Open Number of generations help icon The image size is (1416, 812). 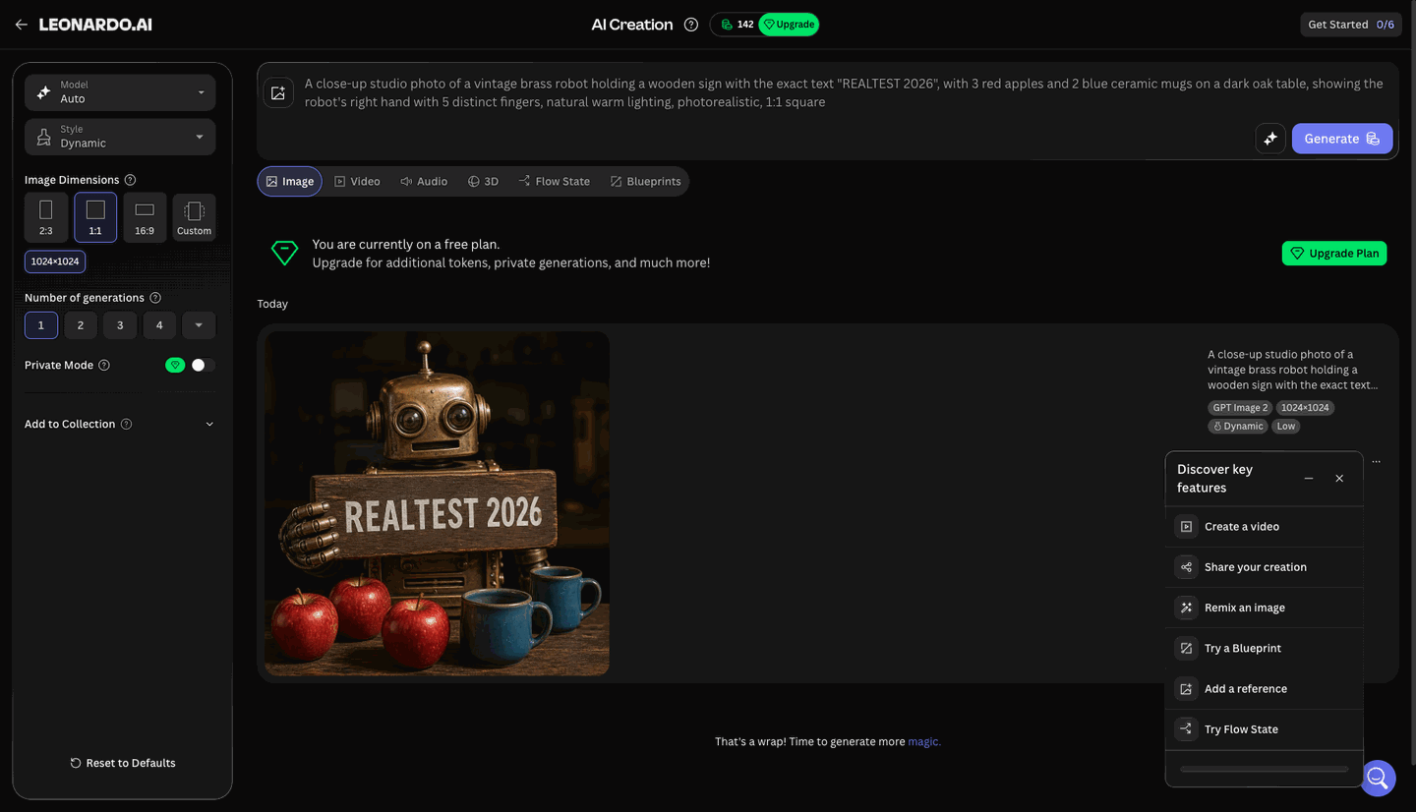155,298
